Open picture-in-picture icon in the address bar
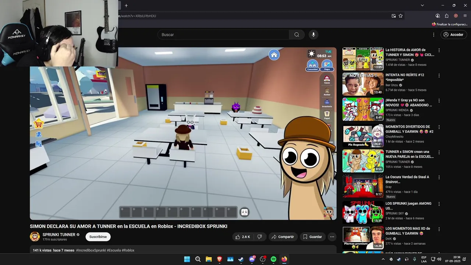This screenshot has height=265, width=471. [x=393, y=16]
